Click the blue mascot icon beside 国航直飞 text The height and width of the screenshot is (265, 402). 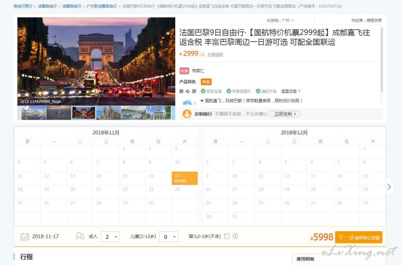(188, 102)
